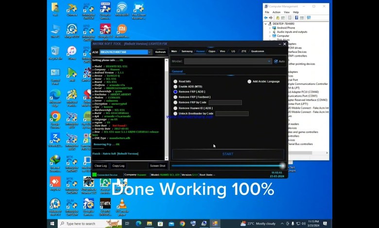Launch VLC media player shortcut
This screenshot has height=228, width=379.
click(121, 204)
